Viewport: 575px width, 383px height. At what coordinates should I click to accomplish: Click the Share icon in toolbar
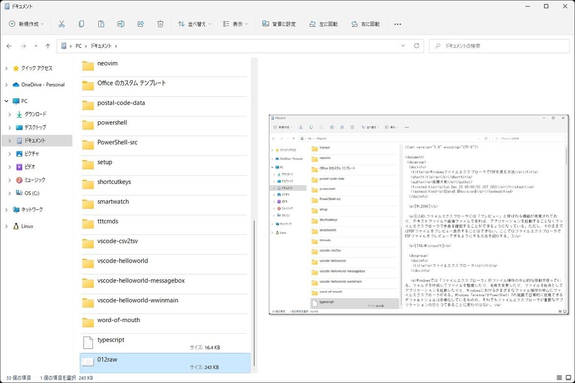[141, 24]
